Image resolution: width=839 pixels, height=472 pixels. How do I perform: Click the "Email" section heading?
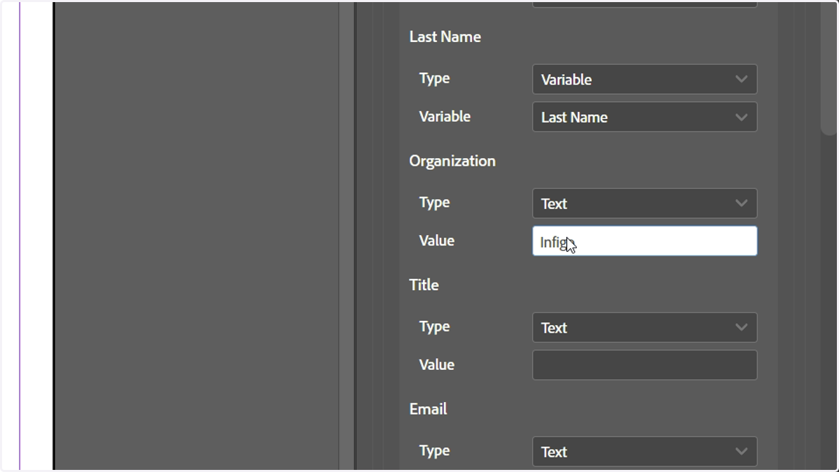click(x=428, y=409)
